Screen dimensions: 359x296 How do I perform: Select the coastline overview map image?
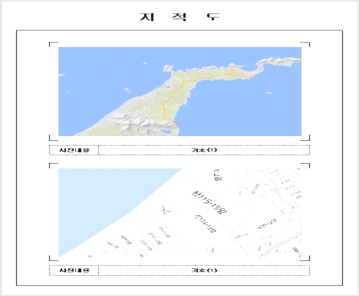(x=180, y=91)
